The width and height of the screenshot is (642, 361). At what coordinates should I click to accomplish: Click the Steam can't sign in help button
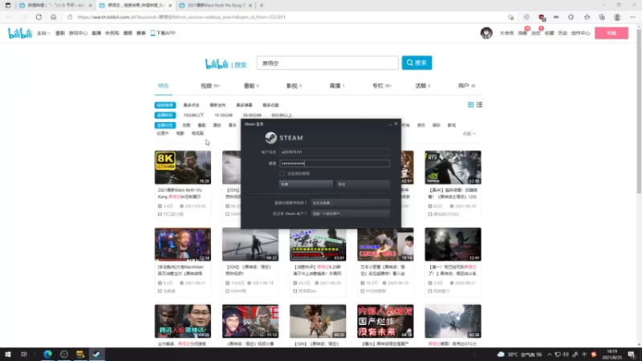coord(351,203)
